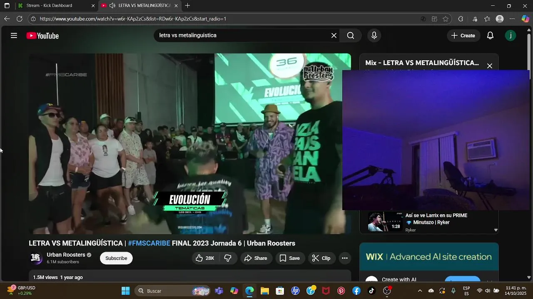Screen dimensions: 533x299
Task: Follow the #FMSCARIBE hashtag link
Action: pyautogui.click(x=149, y=243)
